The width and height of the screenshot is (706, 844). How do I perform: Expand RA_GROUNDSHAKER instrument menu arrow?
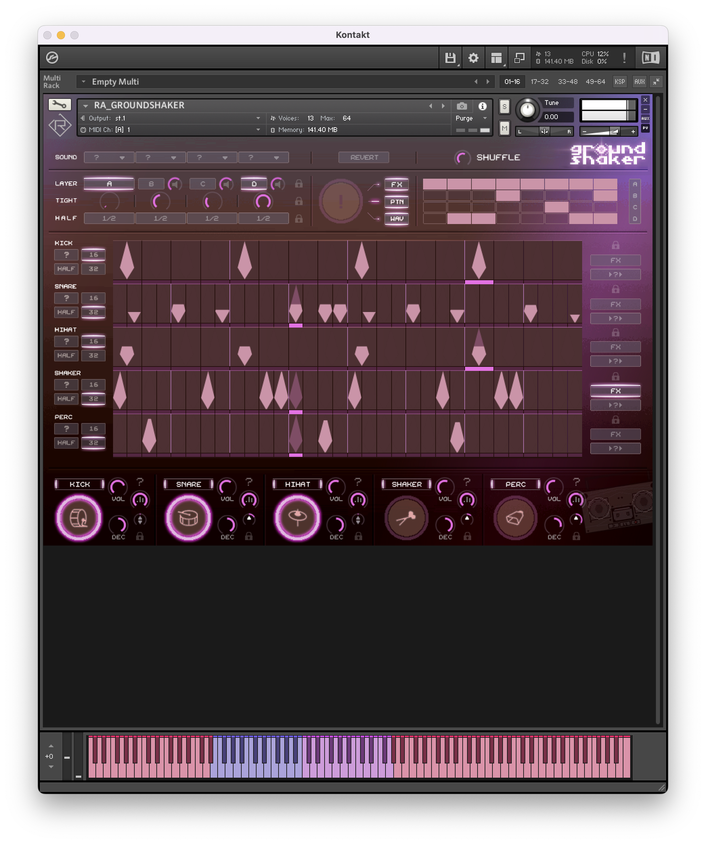click(86, 106)
